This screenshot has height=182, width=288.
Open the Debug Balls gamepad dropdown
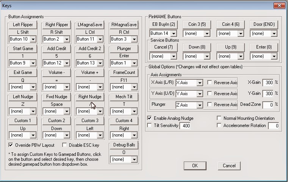click(134, 159)
